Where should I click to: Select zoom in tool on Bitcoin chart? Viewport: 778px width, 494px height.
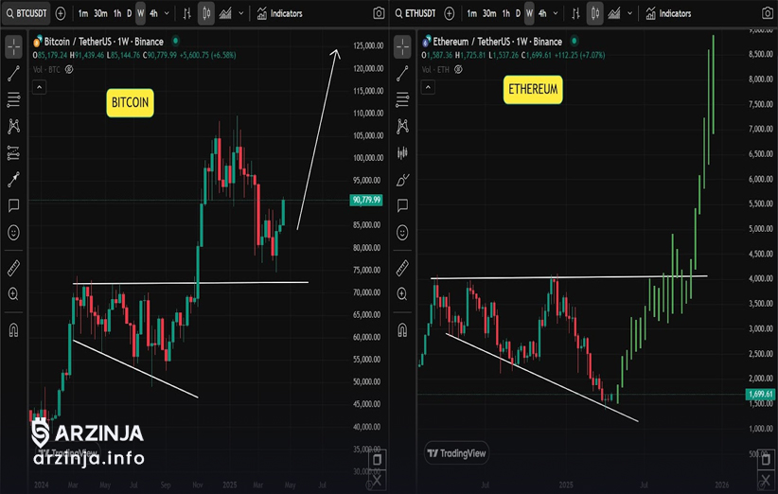point(14,294)
